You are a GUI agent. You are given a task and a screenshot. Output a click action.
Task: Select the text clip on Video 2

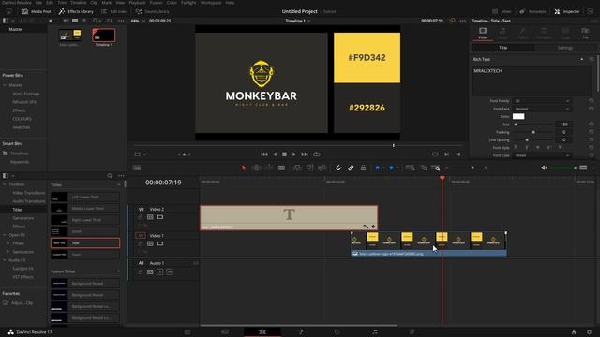click(x=289, y=217)
